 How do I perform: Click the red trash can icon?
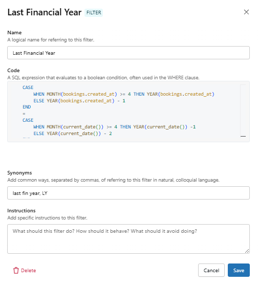16,270
